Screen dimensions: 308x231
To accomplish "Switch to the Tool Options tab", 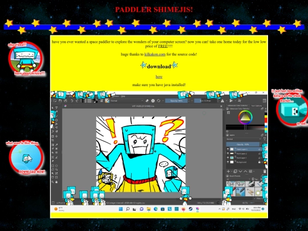I will 257,106.
